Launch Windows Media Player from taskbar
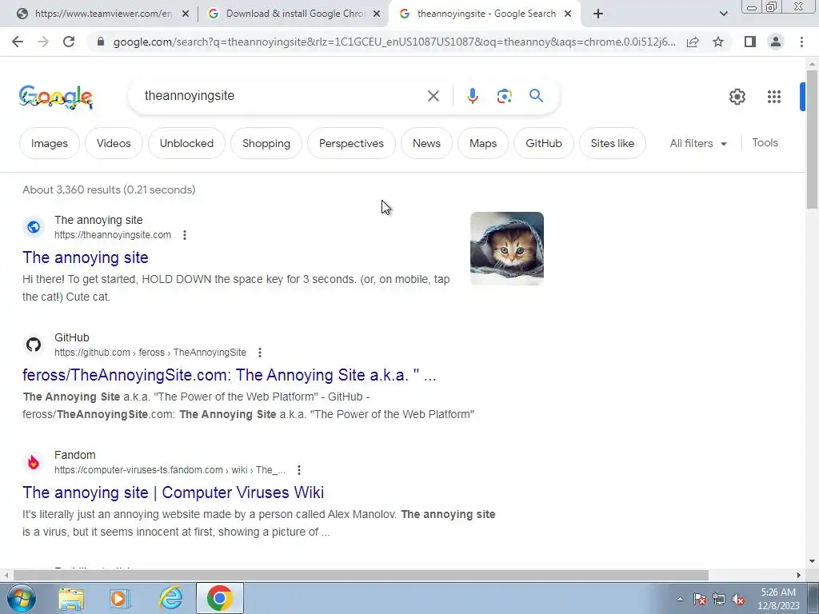Viewport: 819px width, 614px height. pyautogui.click(x=119, y=599)
